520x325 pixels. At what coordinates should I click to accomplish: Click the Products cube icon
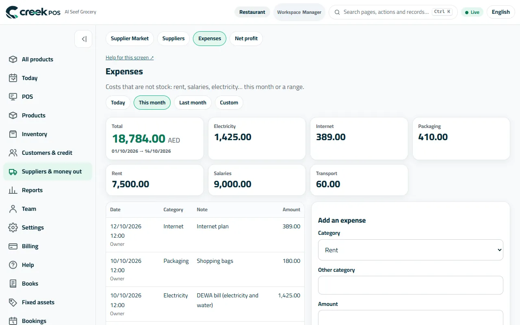click(13, 115)
